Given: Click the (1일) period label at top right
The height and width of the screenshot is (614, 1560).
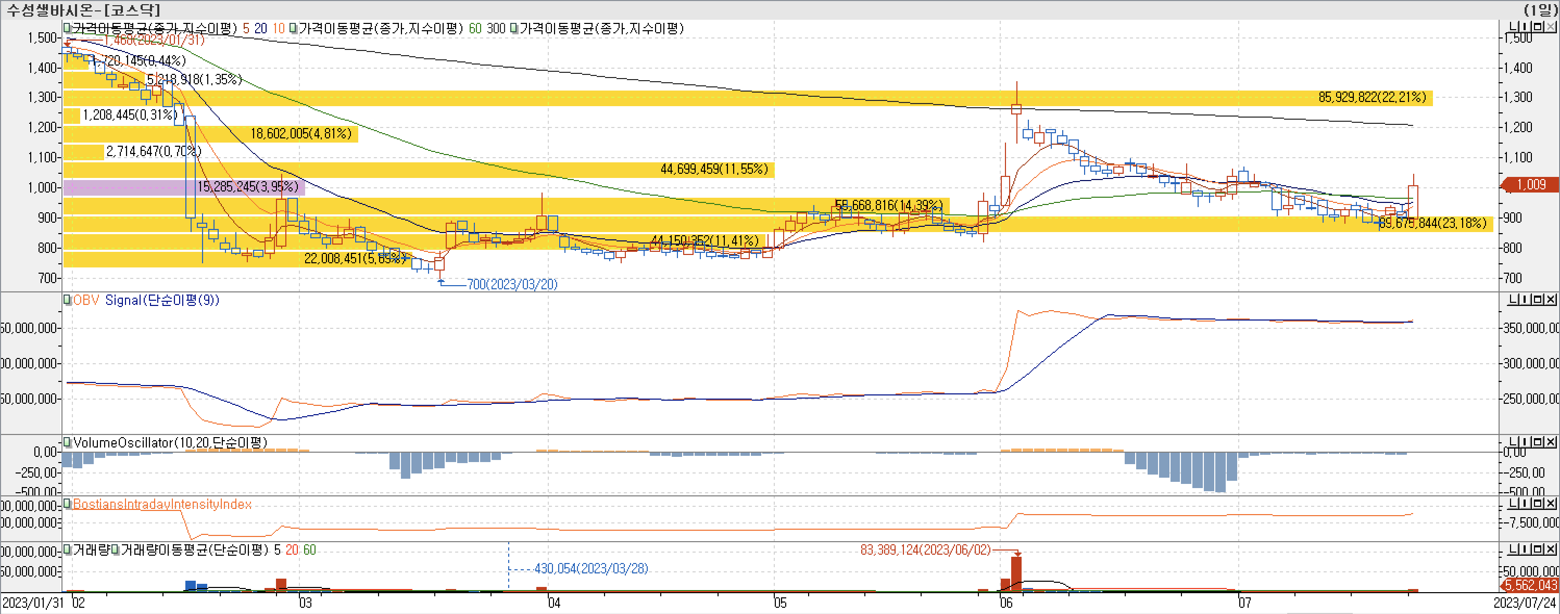Looking at the screenshot, I should click(1541, 10).
